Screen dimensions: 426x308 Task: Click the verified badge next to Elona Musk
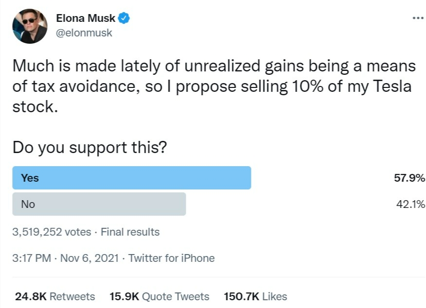[124, 17]
